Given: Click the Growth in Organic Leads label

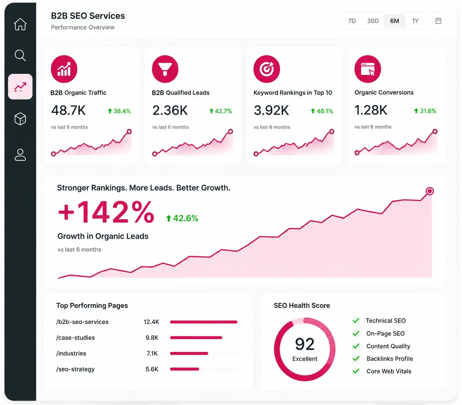Looking at the screenshot, I should [103, 236].
